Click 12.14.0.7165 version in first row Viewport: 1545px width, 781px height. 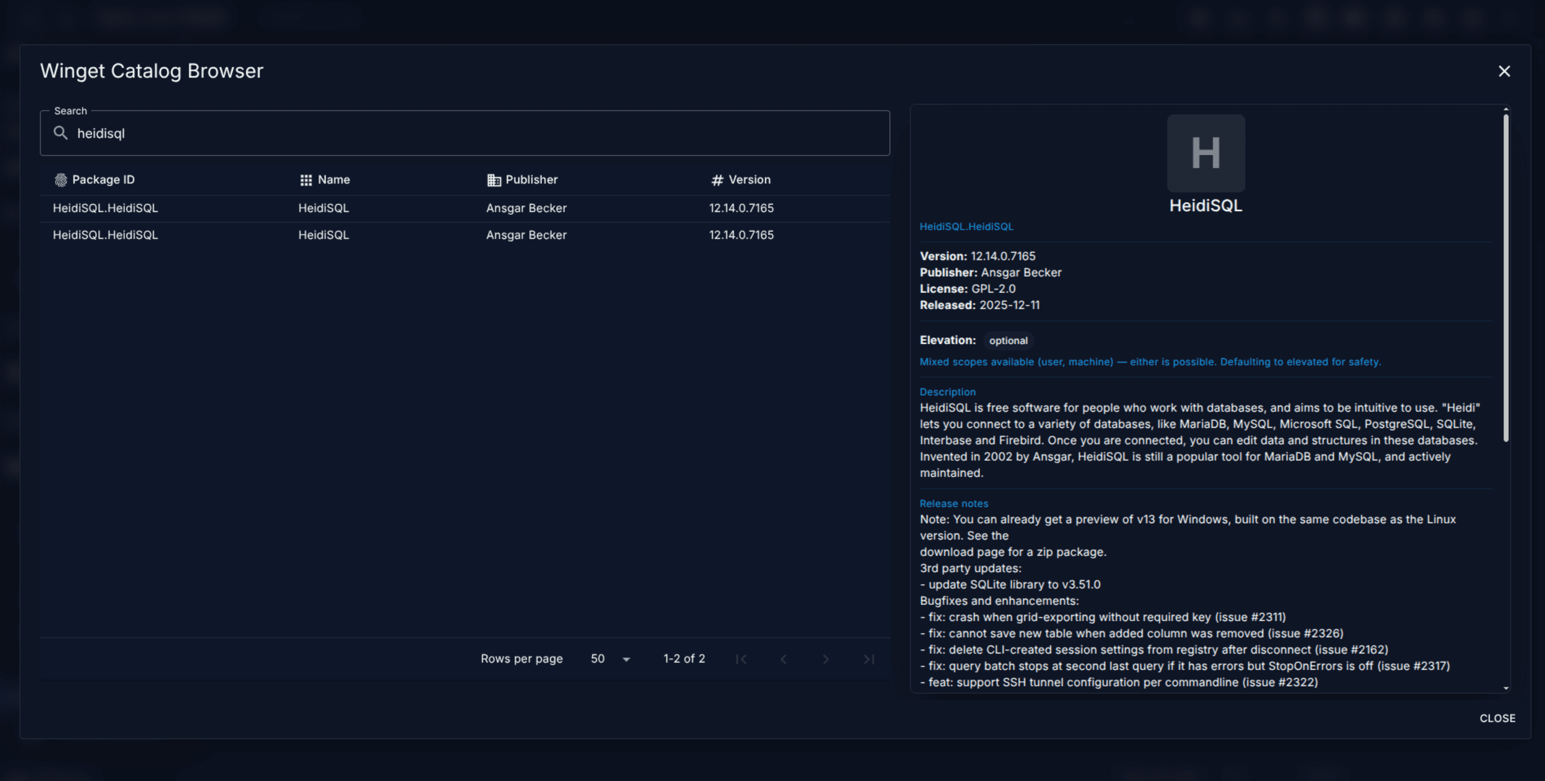(x=741, y=208)
